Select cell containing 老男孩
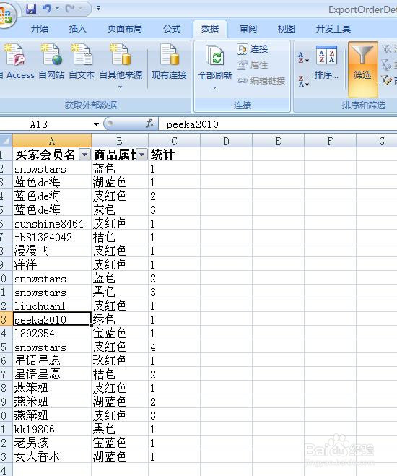 [52, 443]
